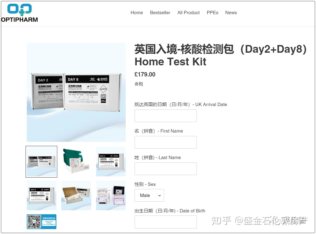Image resolution: width=316 pixels, height=234 pixels.
Task: Select the single Day 2 box thumbnail
Action: point(111,162)
